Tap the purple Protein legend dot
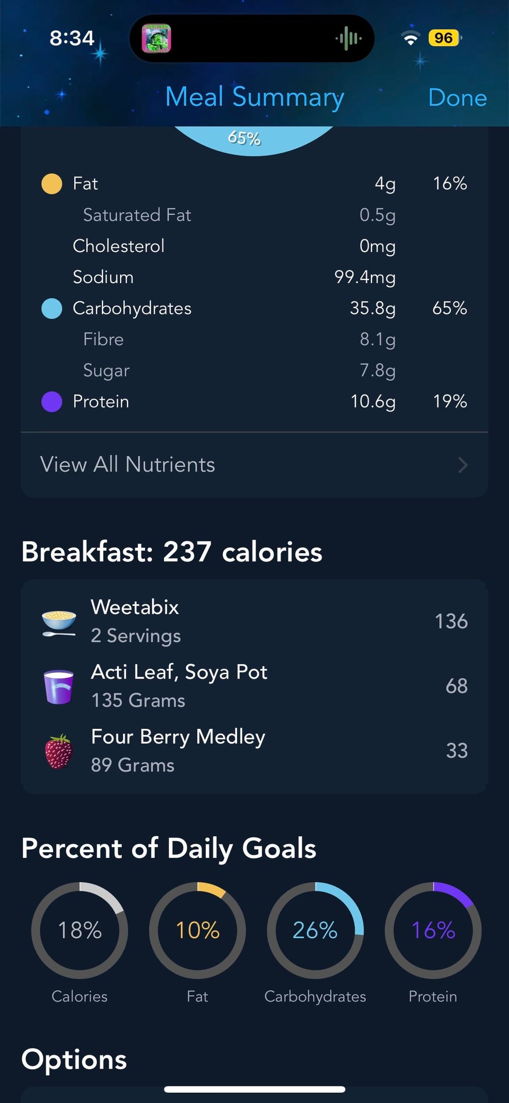 52,402
